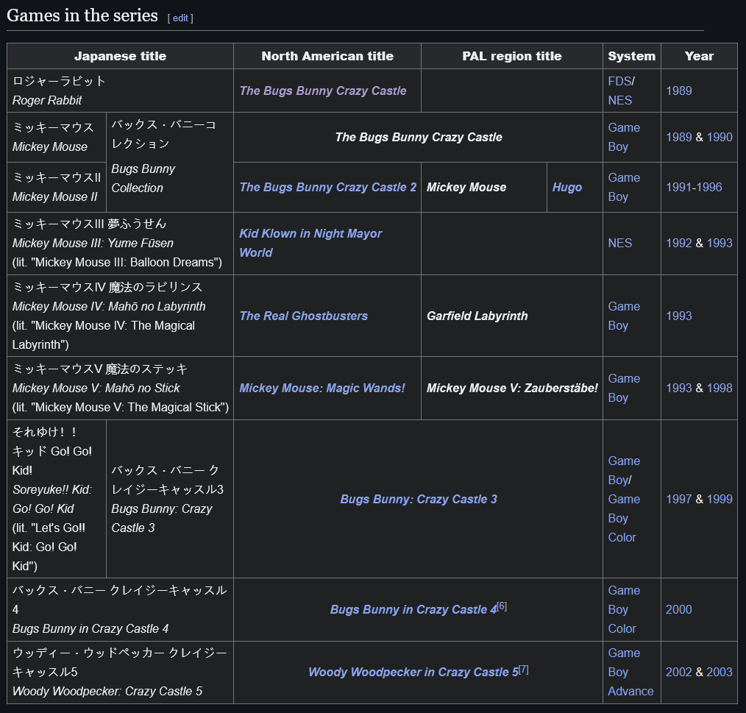Click the Year column header
The image size is (746, 713).
699,56
